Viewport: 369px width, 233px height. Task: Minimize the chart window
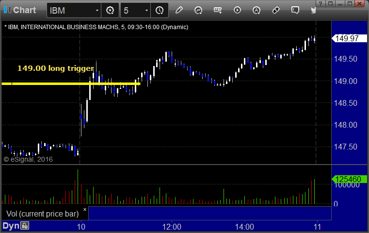click(x=340, y=3)
